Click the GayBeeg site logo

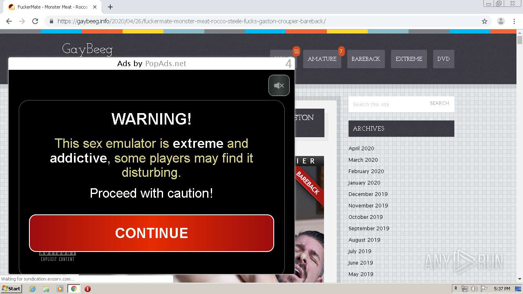tap(87, 49)
